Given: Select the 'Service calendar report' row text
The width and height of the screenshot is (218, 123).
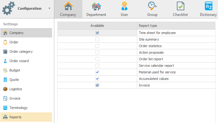Looking at the screenshot, I should click(156, 66).
